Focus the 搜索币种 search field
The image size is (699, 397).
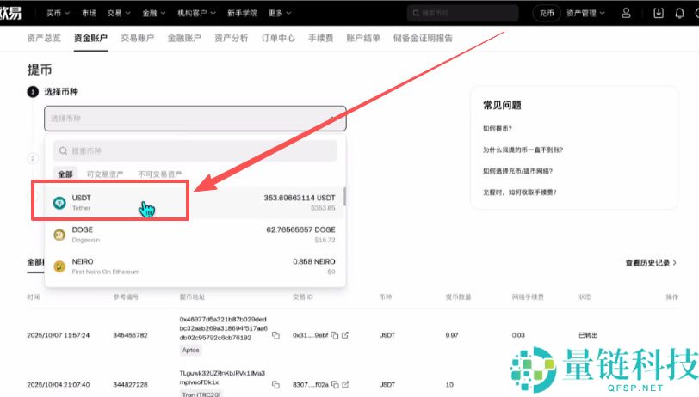tap(195, 150)
